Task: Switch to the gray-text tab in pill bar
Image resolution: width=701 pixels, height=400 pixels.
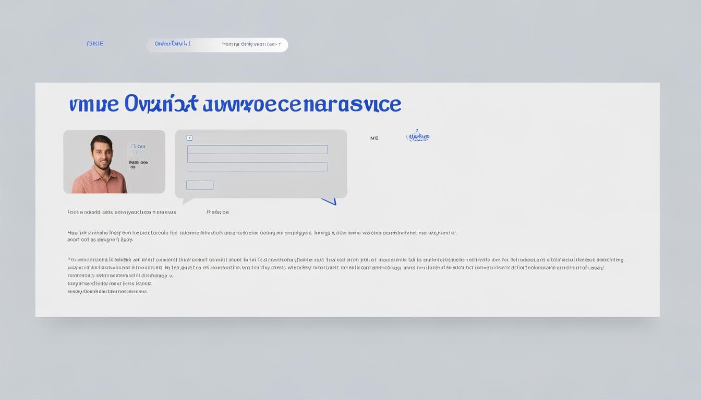Action: (251, 44)
